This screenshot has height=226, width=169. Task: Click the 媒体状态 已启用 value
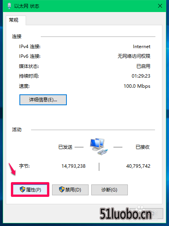[143, 66]
